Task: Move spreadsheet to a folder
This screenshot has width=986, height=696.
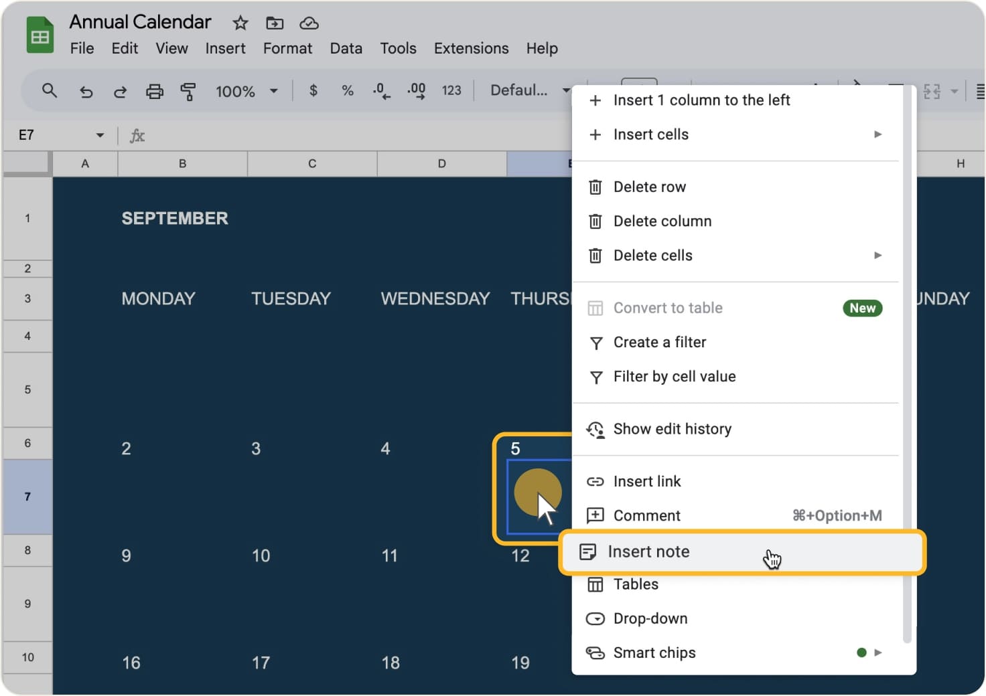Action: tap(274, 23)
